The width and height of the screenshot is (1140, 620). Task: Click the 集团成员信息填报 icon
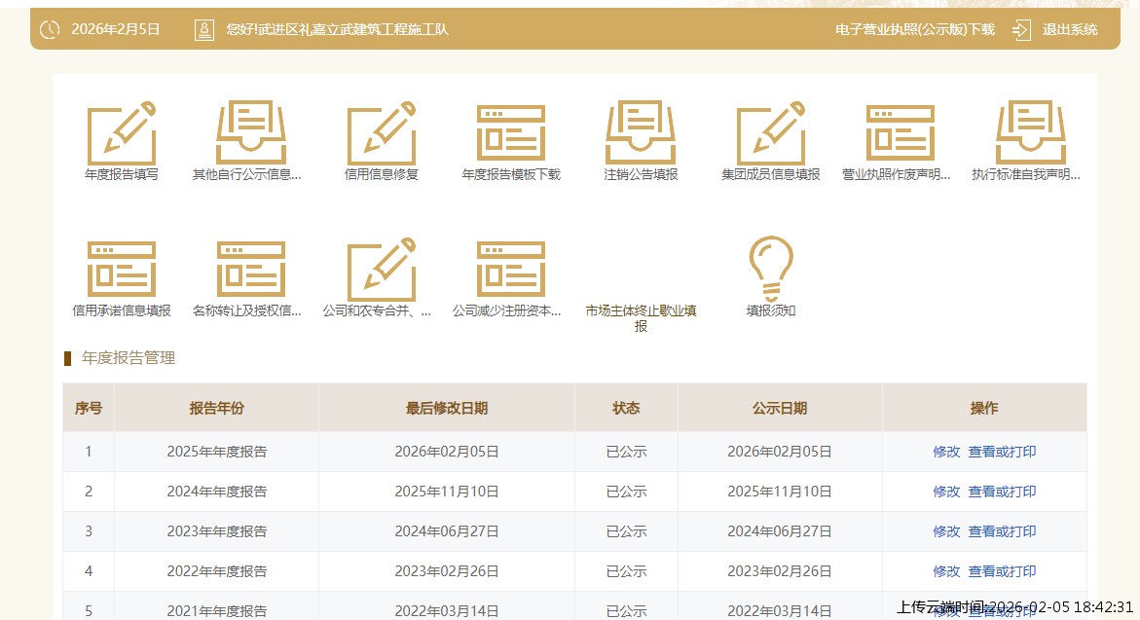point(770,132)
